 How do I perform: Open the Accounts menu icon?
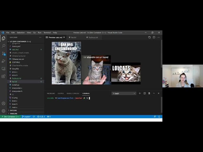[x=3, y=104]
